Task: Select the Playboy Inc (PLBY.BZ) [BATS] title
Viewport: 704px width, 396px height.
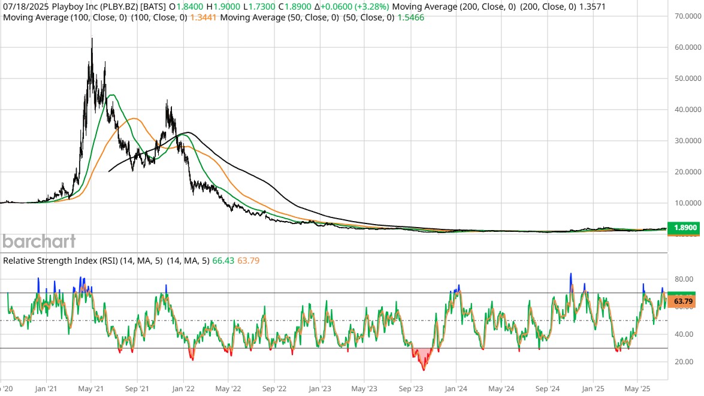Action: coord(108,7)
